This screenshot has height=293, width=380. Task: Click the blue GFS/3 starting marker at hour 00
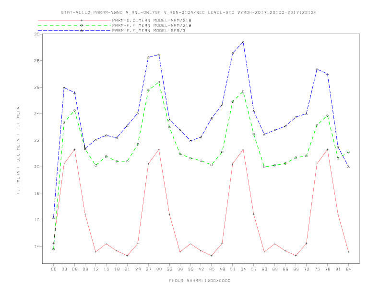54,217
